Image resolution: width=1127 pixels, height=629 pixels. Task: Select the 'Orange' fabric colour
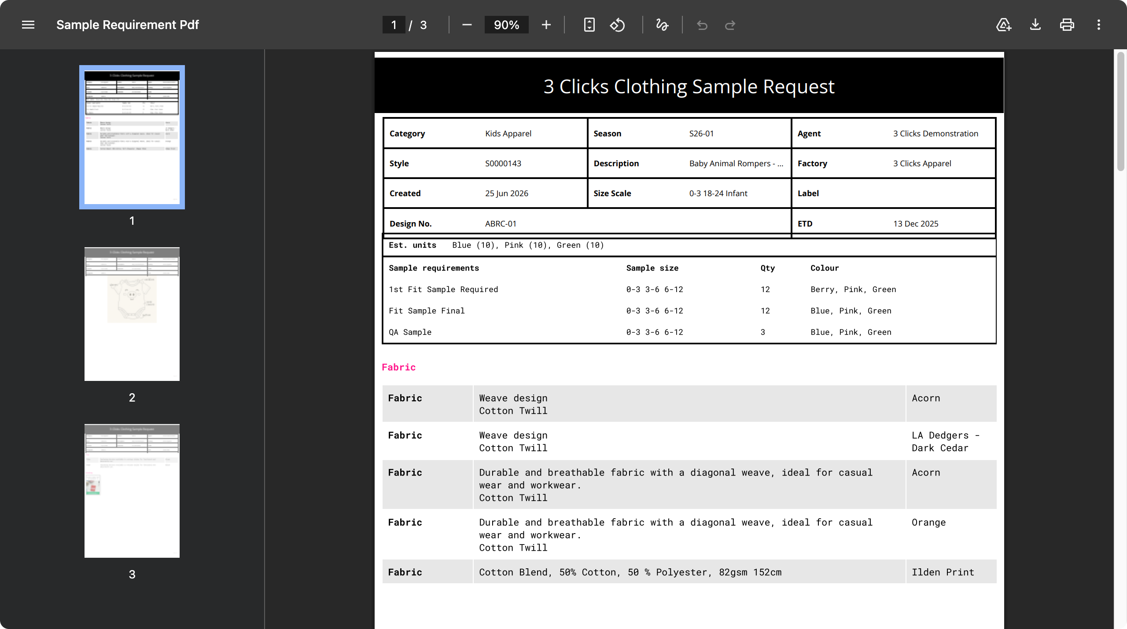[928, 523]
